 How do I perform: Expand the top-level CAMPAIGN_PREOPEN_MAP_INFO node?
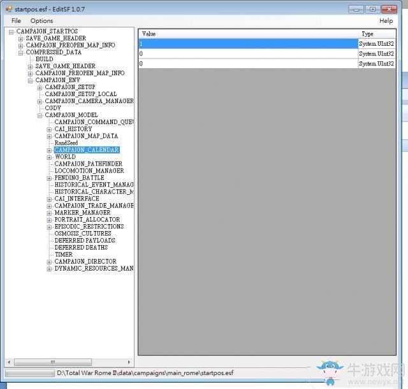[x=20, y=46]
